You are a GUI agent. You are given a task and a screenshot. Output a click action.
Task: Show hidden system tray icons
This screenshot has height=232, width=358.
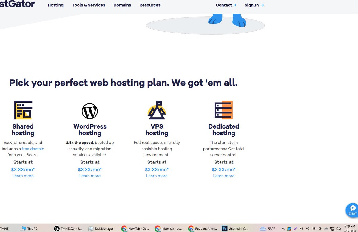[x=283, y=229]
